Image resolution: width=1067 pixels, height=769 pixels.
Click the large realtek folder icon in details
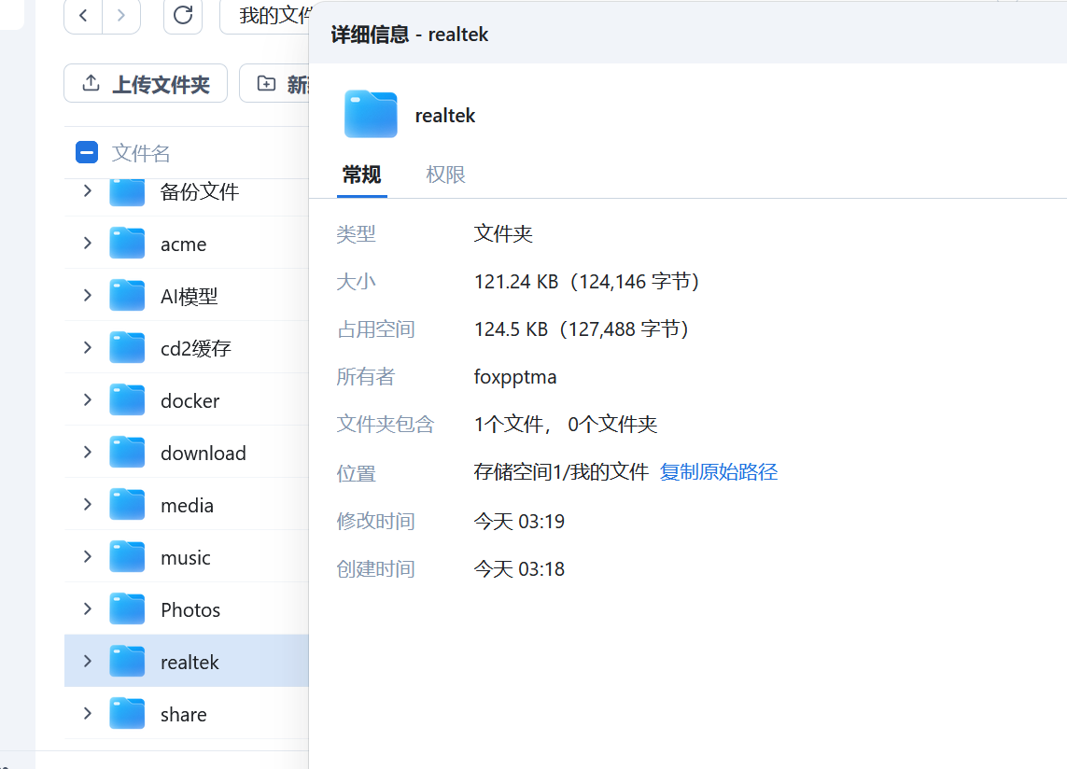click(371, 114)
